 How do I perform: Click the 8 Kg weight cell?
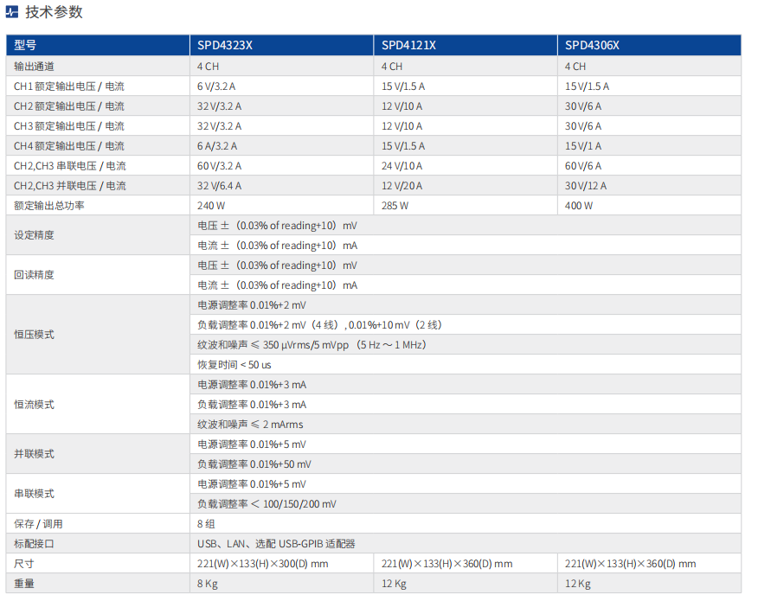(x=209, y=584)
